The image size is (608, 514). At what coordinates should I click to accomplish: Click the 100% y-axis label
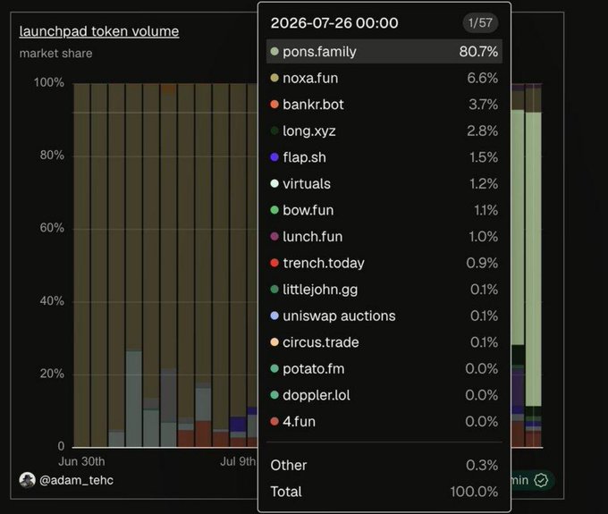(x=49, y=82)
